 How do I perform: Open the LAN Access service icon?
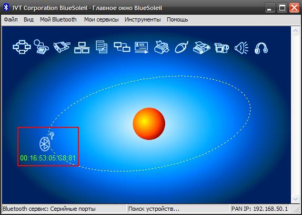pos(82,47)
